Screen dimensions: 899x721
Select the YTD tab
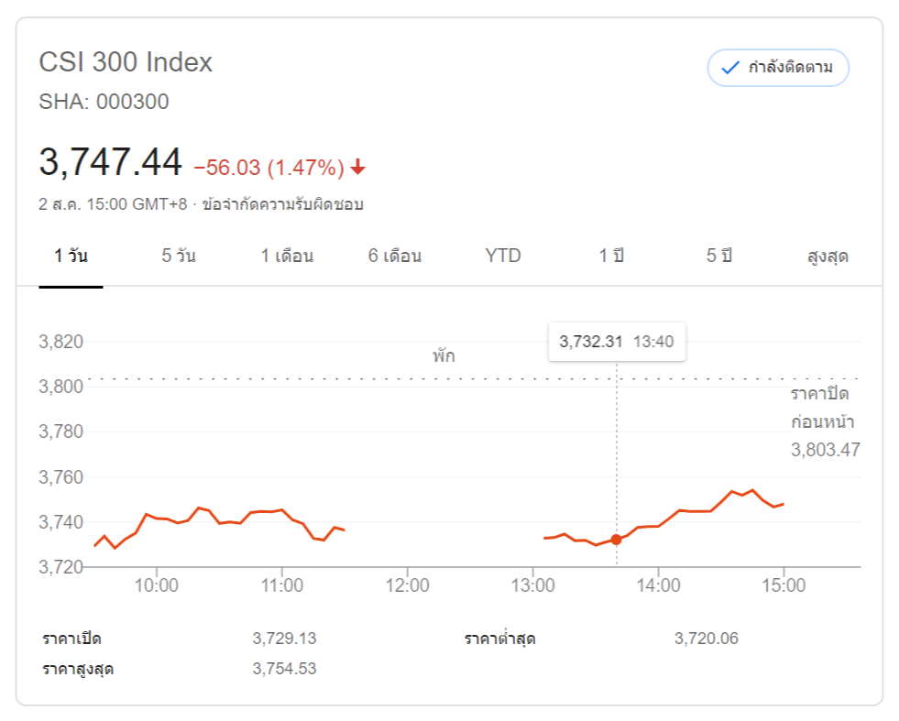(503, 257)
